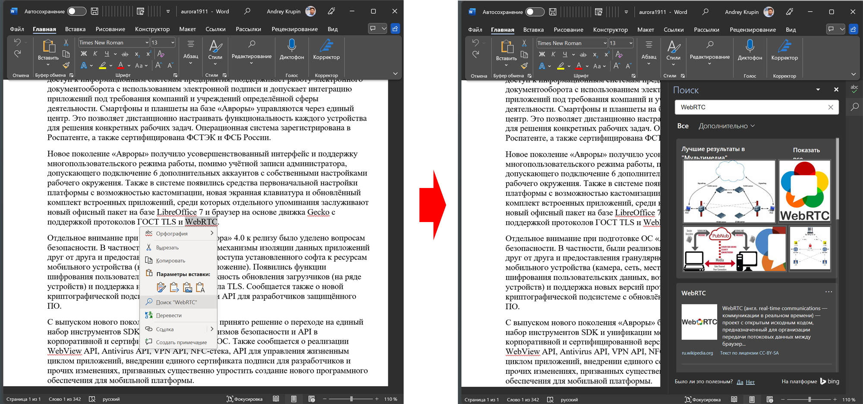
Task: Toggle Subscript in left window ribbon
Action: pos(137,54)
